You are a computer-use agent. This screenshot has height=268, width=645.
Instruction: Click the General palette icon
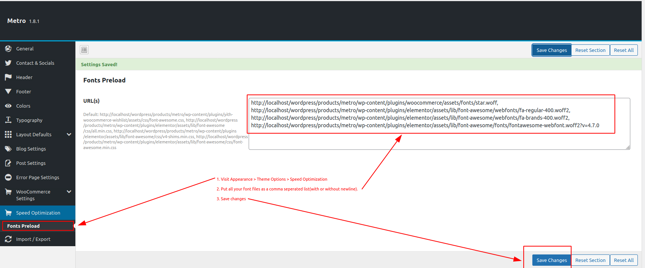coord(8,49)
